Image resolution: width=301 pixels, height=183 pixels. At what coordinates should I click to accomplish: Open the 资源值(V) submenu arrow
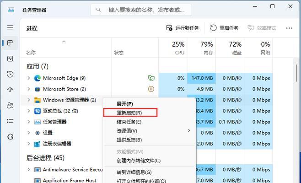pyautogui.click(x=189, y=130)
